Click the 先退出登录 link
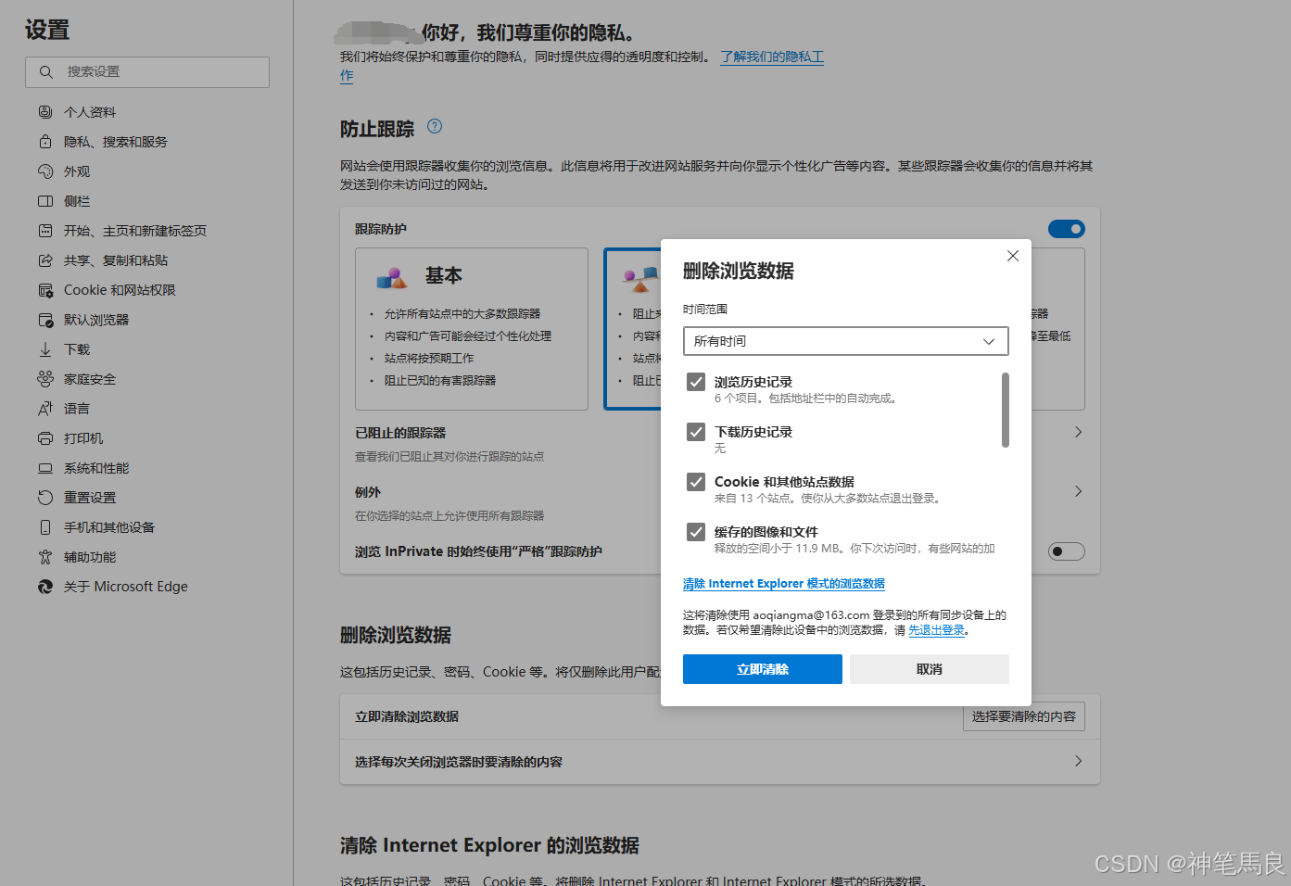Viewport: 1291px width, 886px height. tap(935, 629)
